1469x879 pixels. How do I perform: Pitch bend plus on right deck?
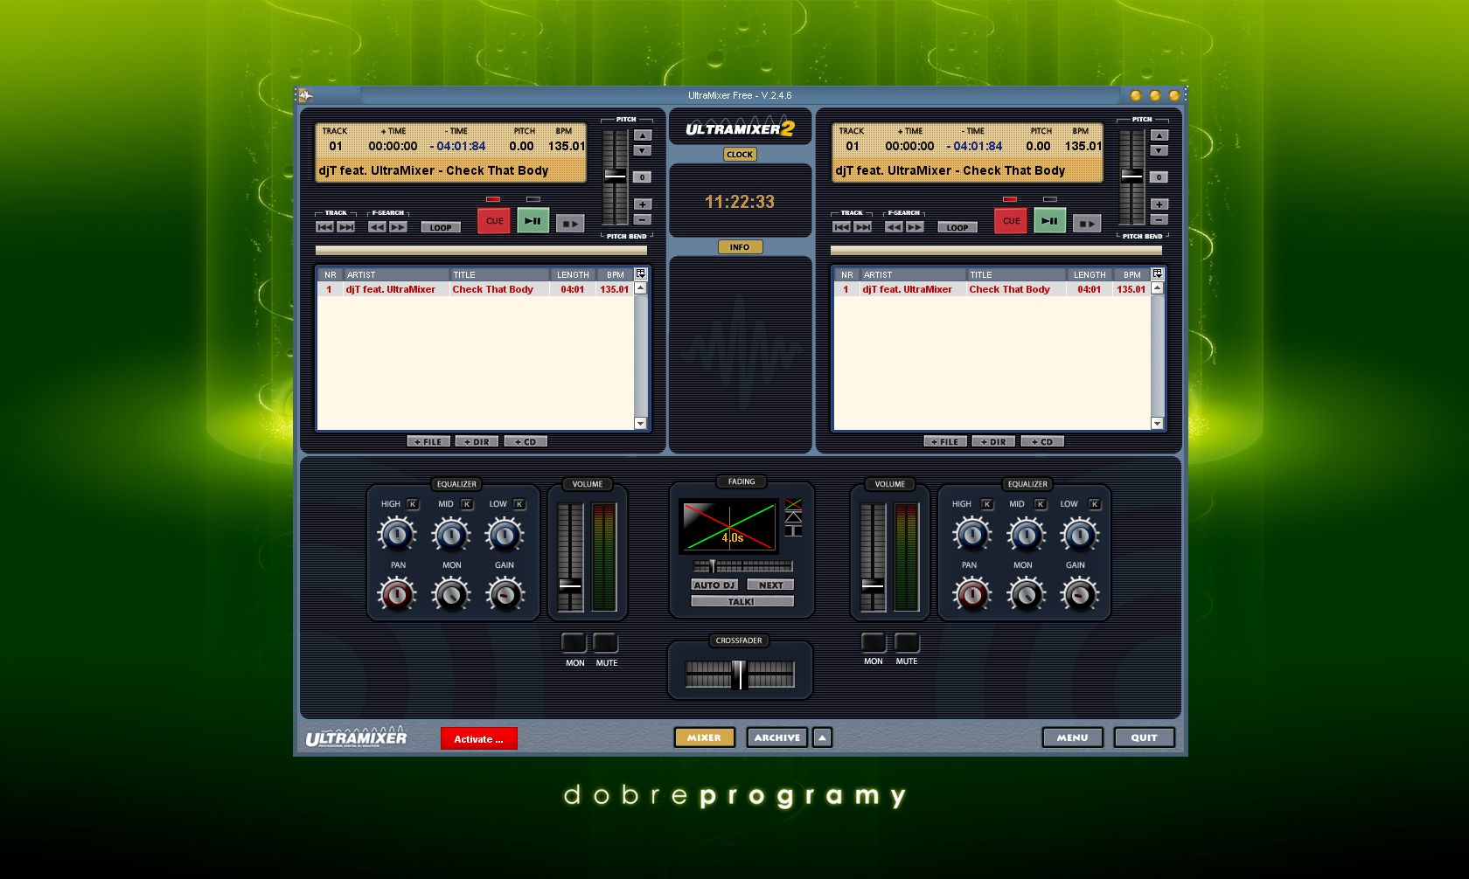[1159, 204]
